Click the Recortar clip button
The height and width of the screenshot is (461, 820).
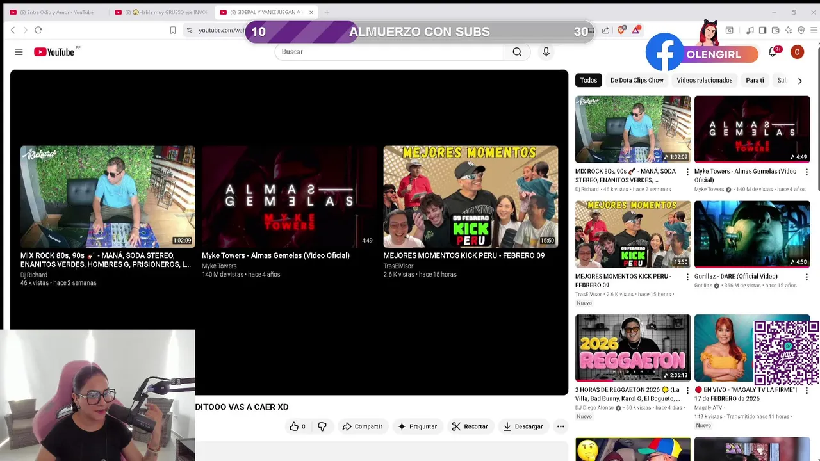470,426
